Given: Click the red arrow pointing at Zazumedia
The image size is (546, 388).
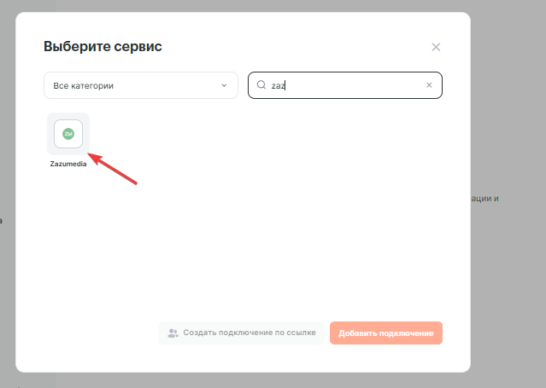Looking at the screenshot, I should point(114,169).
